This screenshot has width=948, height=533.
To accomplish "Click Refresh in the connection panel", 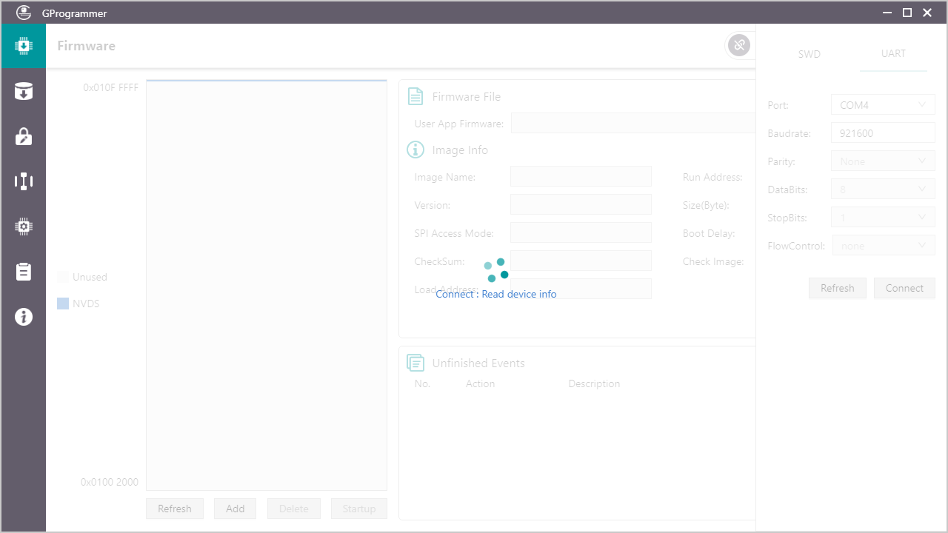I will pos(837,288).
